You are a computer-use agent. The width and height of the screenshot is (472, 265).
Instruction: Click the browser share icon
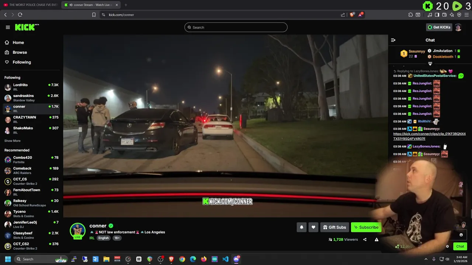coord(343,15)
